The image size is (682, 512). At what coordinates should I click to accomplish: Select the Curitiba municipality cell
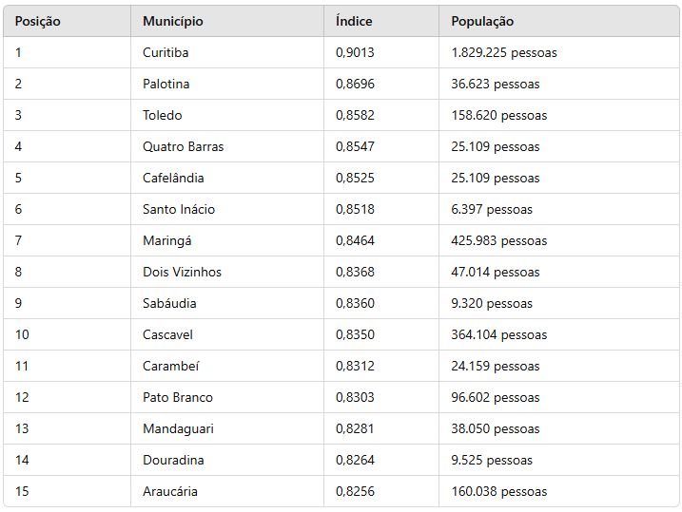(166, 52)
